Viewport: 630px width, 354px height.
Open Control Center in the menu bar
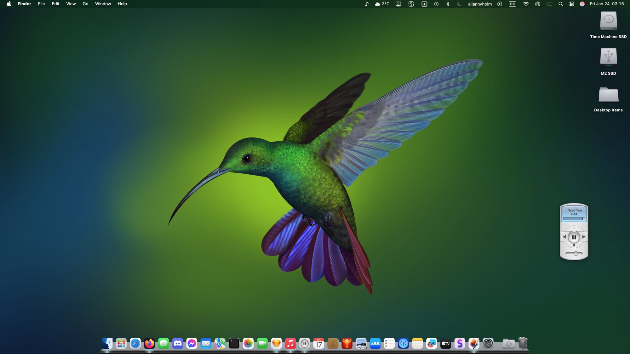[x=571, y=4]
